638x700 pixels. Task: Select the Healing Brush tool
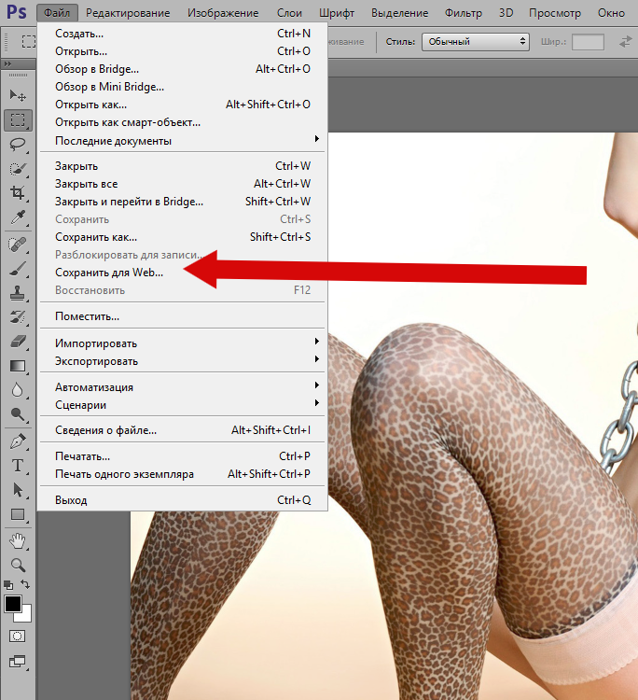(x=18, y=245)
